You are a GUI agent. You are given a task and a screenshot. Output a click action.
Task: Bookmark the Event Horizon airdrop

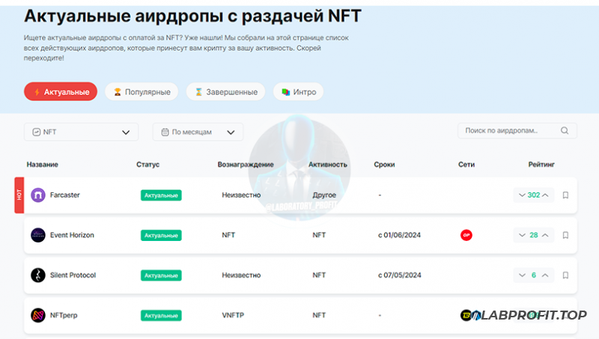click(x=566, y=235)
